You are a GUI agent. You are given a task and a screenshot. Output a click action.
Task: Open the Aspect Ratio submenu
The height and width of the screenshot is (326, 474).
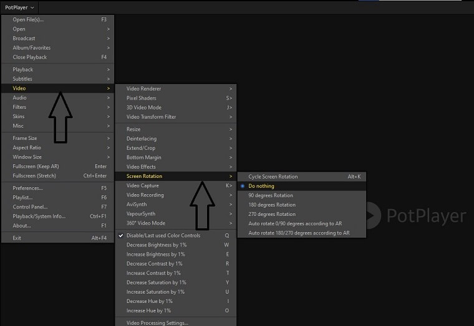(58, 147)
